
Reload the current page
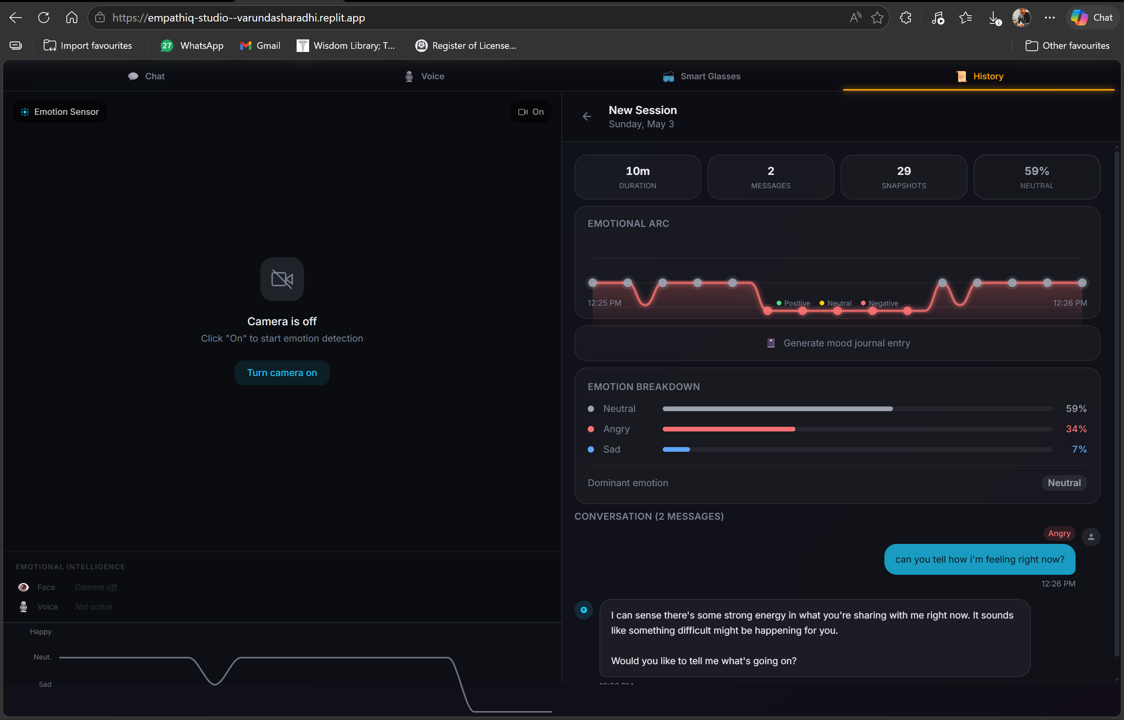(43, 18)
